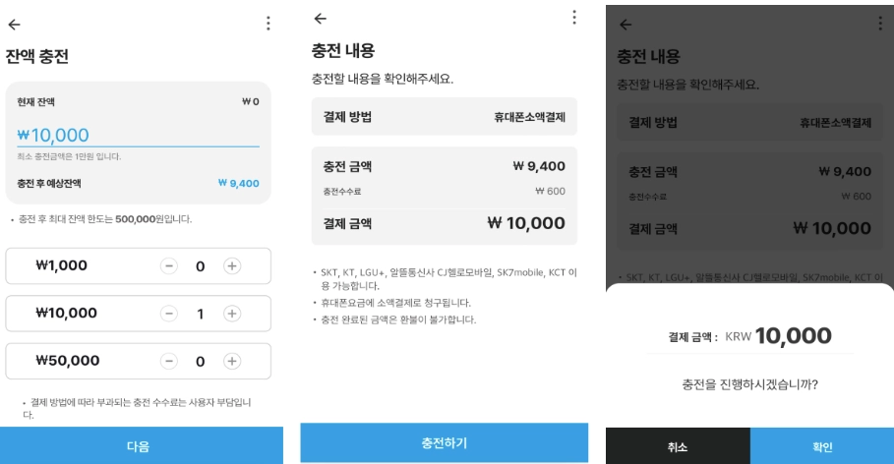Image resolution: width=894 pixels, height=464 pixels.
Task: Tap the dimmed back arrow behind the dialog
Action: [x=626, y=24]
